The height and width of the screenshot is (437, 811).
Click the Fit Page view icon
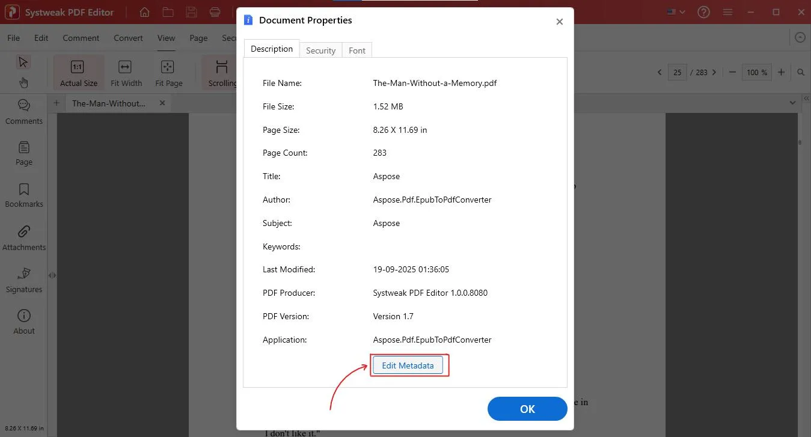click(x=168, y=72)
